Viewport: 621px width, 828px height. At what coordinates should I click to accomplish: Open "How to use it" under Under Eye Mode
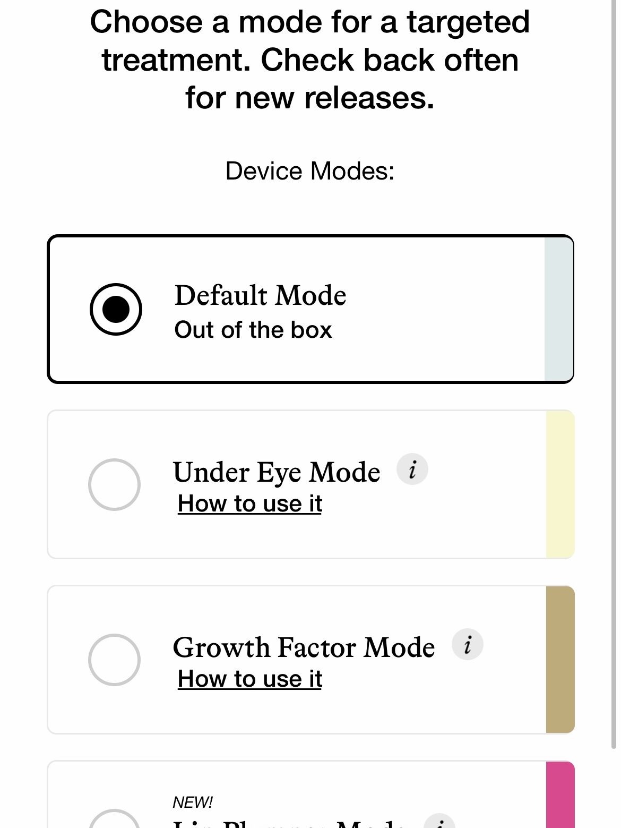[x=250, y=503]
